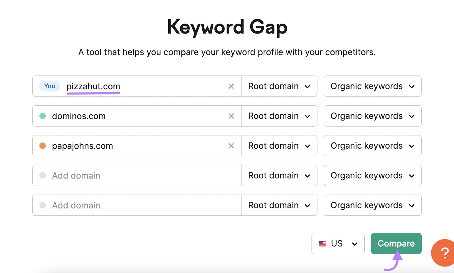Clear the pizzahut.com domain with the X icon
This screenshot has height=273, width=454.
tap(231, 86)
